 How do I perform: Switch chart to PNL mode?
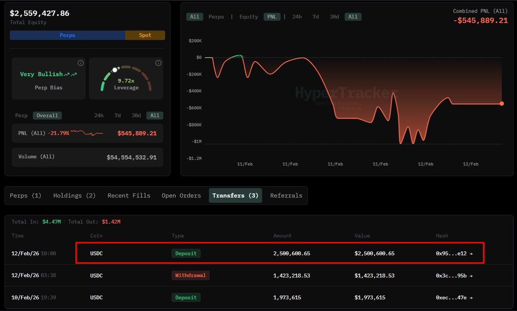pos(272,17)
